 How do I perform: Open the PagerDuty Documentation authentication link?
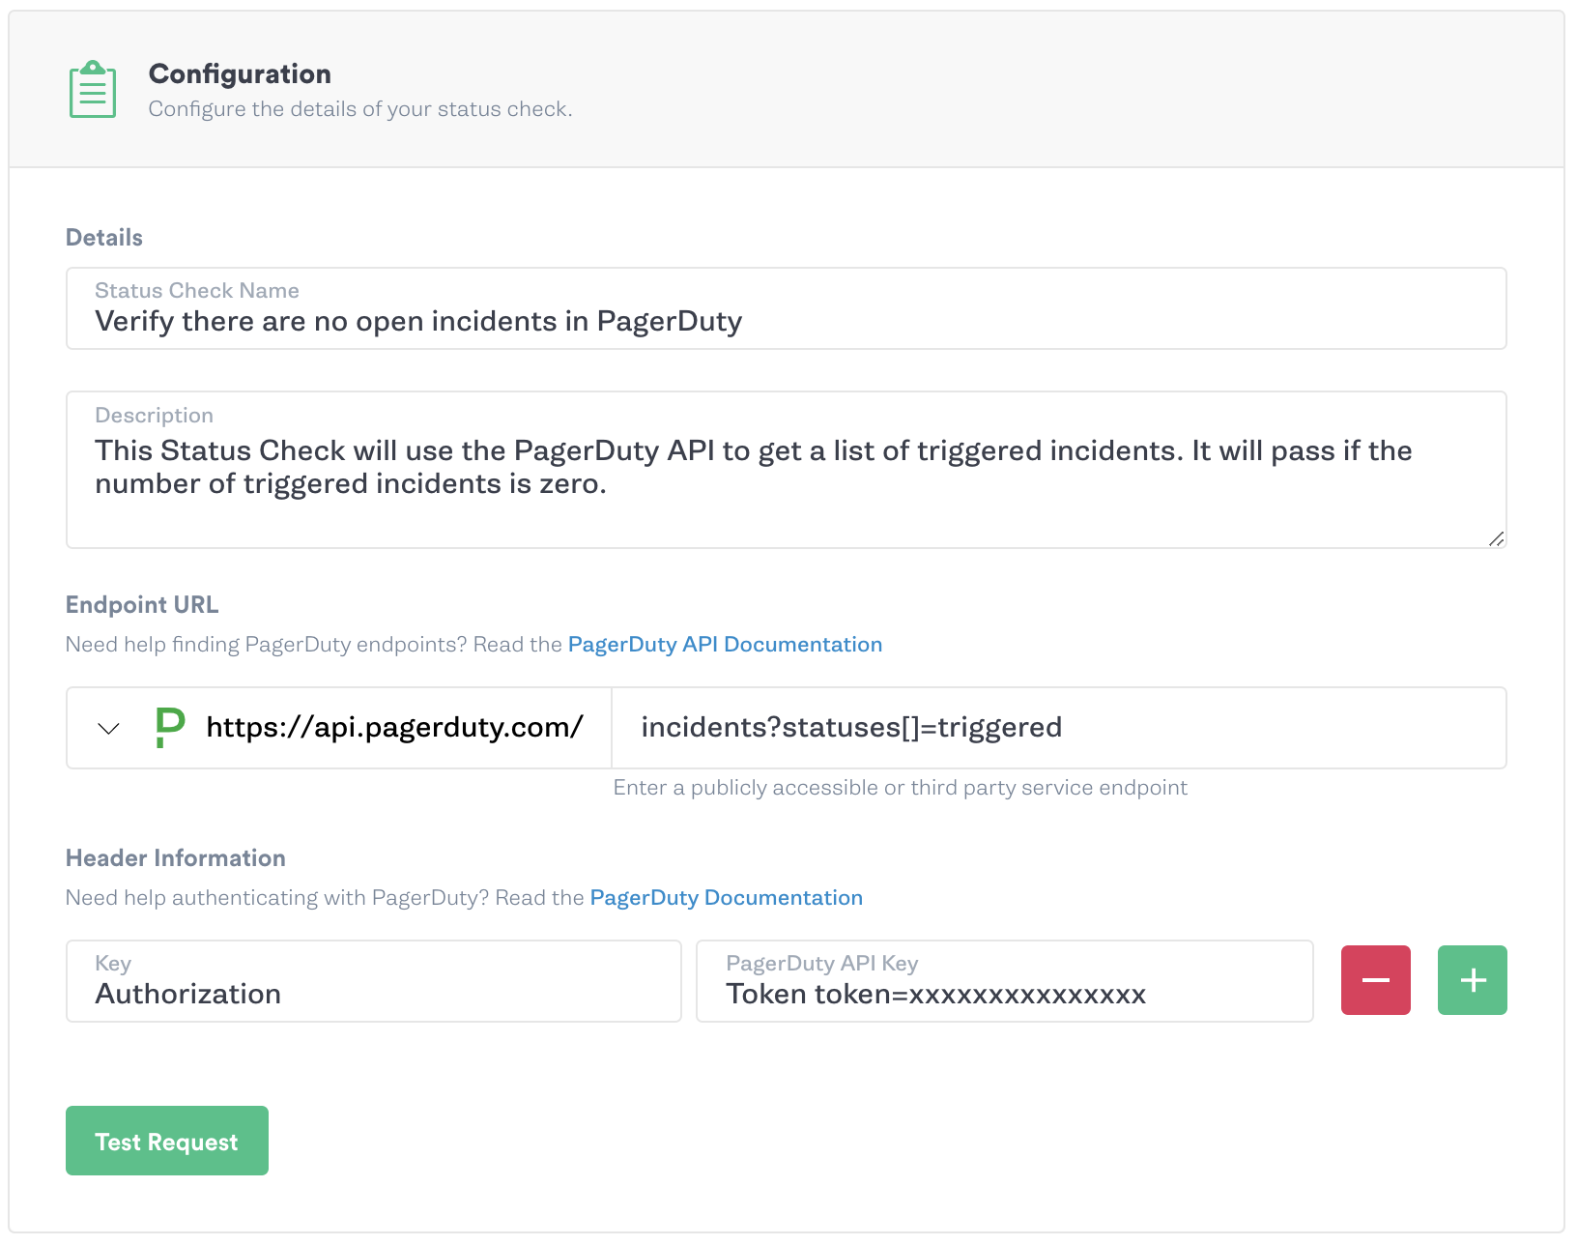726,897
